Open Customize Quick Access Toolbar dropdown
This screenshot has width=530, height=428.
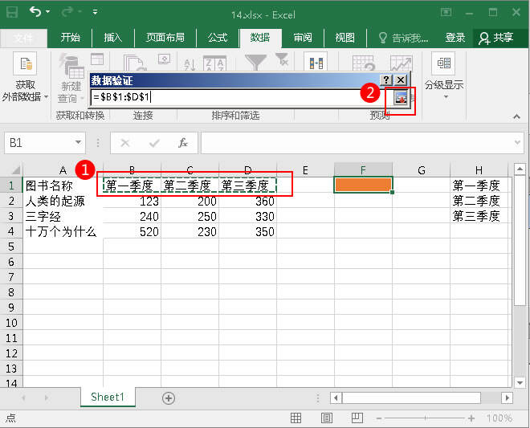(x=95, y=13)
